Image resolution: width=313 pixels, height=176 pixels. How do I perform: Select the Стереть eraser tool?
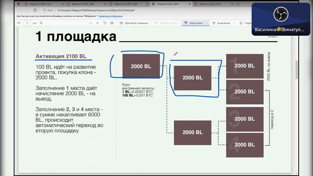click(x=245, y=23)
